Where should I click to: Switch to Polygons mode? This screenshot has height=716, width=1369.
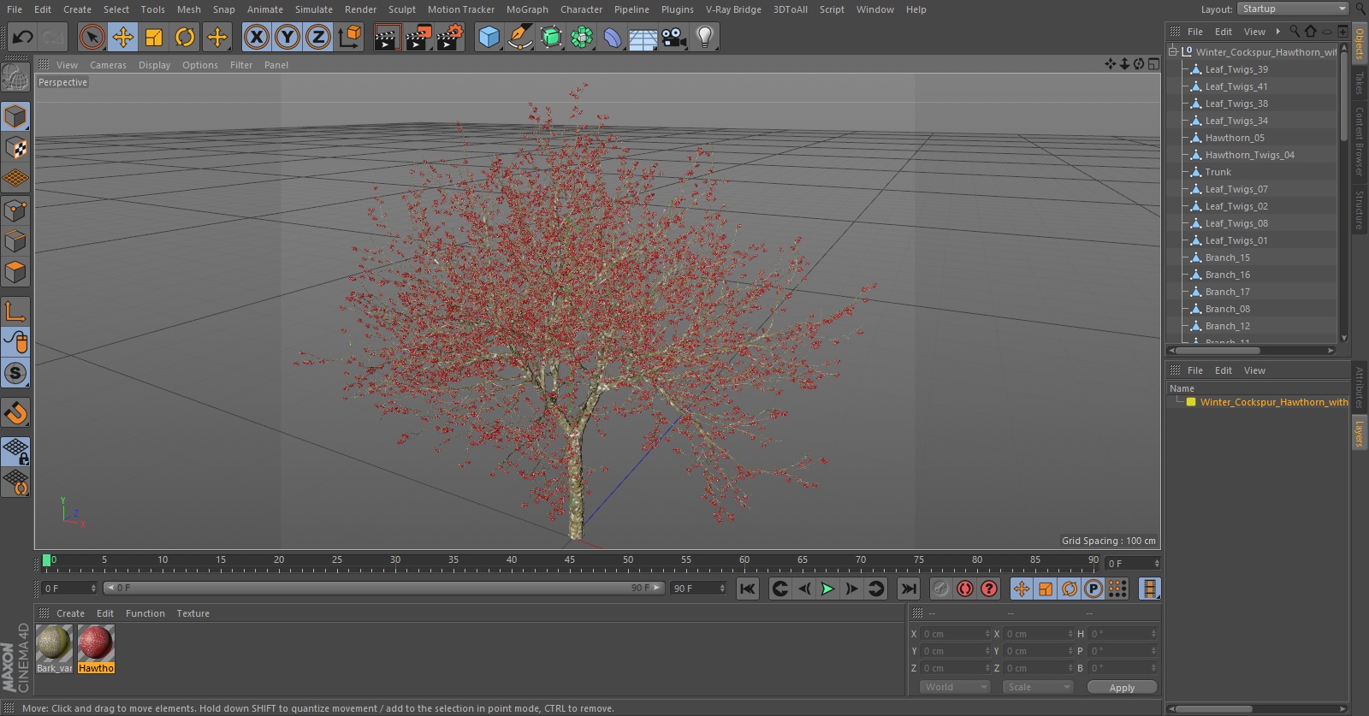[x=15, y=273]
